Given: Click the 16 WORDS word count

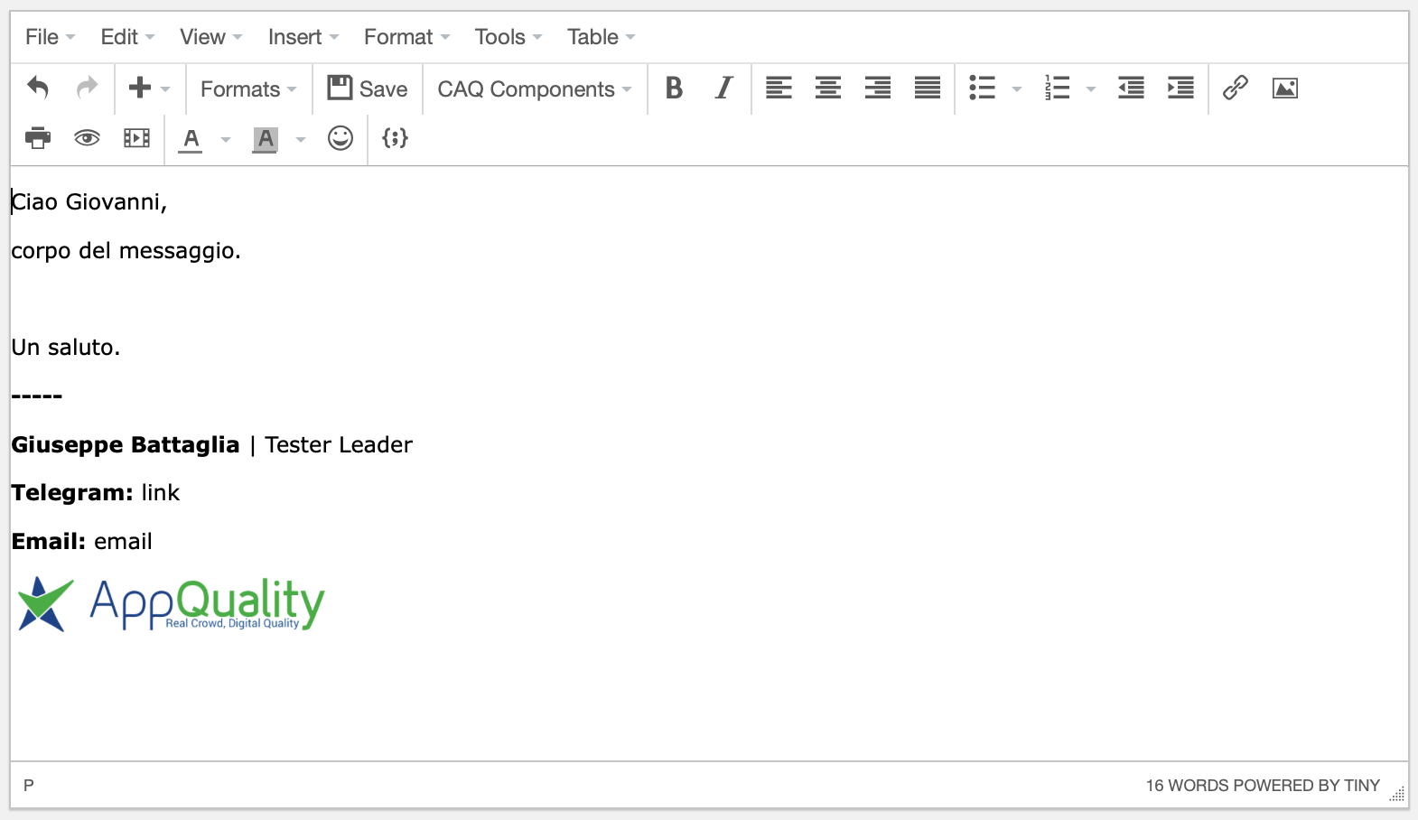Looking at the screenshot, I should [x=1188, y=786].
